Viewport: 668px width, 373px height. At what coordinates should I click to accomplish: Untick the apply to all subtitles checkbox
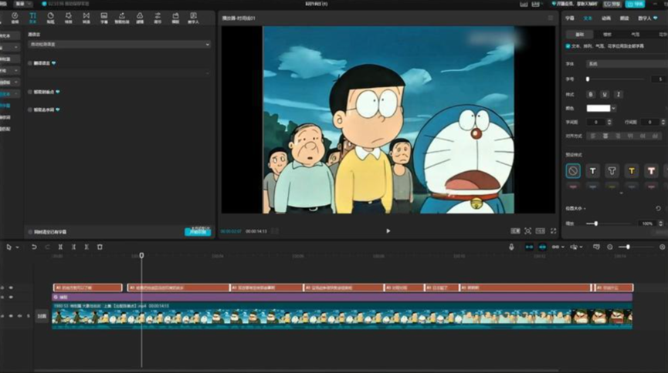(568, 46)
